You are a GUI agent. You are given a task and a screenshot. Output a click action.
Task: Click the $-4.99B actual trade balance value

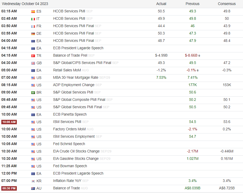[161, 56]
